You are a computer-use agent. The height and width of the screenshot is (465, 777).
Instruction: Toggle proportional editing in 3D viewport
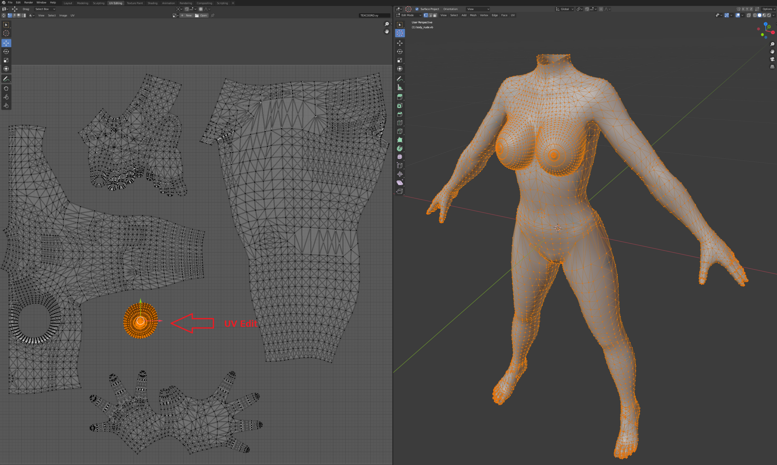point(601,9)
